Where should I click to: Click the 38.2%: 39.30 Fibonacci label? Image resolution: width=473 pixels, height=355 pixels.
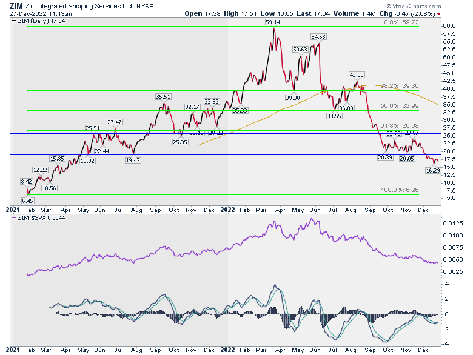(400, 86)
